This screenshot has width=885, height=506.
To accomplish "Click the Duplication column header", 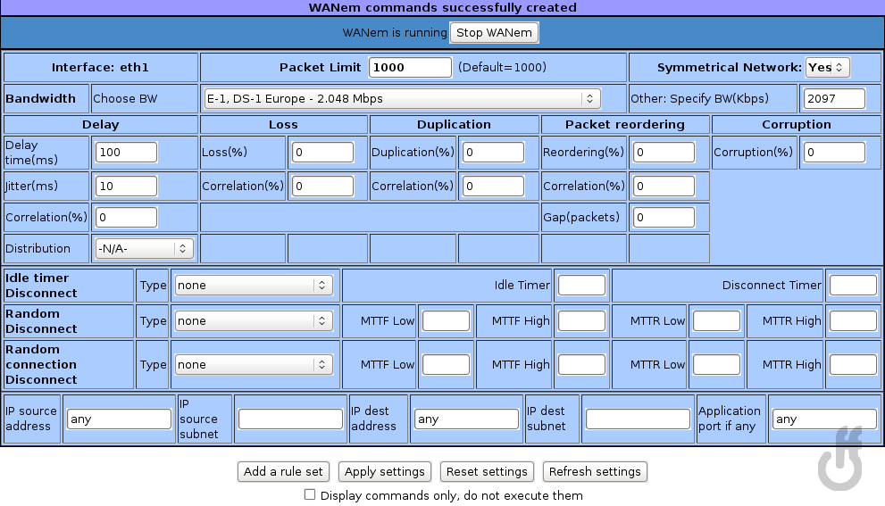I will click(454, 125).
